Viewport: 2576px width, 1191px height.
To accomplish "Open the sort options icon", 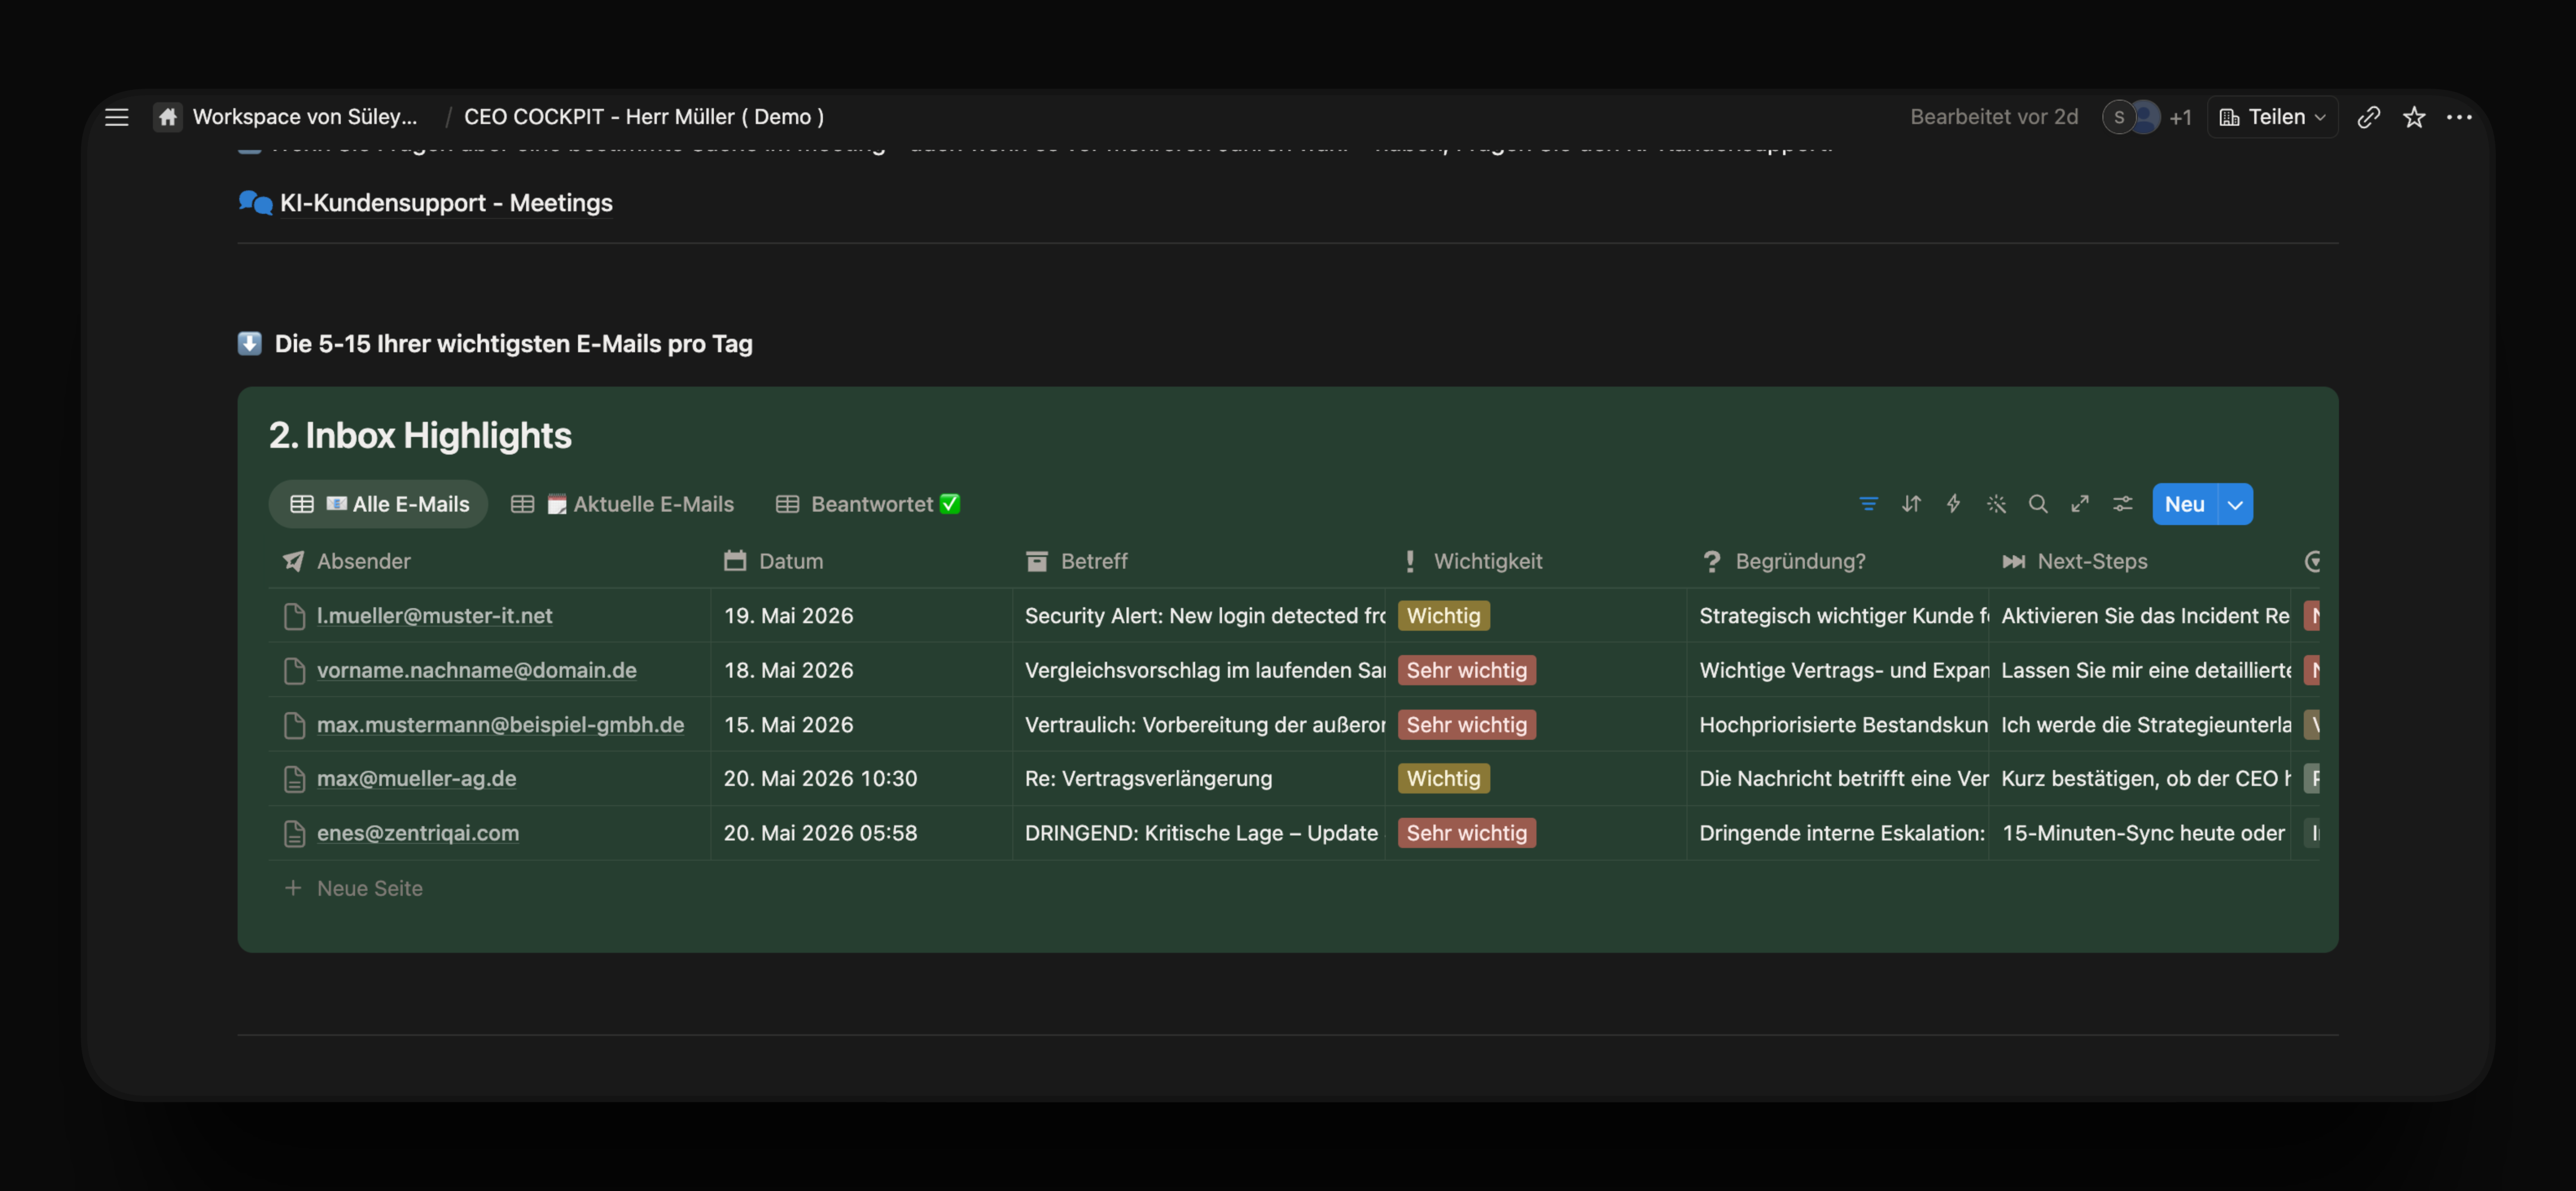I will 1911,504.
